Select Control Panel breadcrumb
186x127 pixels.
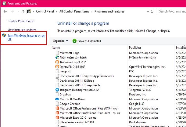click(45, 11)
